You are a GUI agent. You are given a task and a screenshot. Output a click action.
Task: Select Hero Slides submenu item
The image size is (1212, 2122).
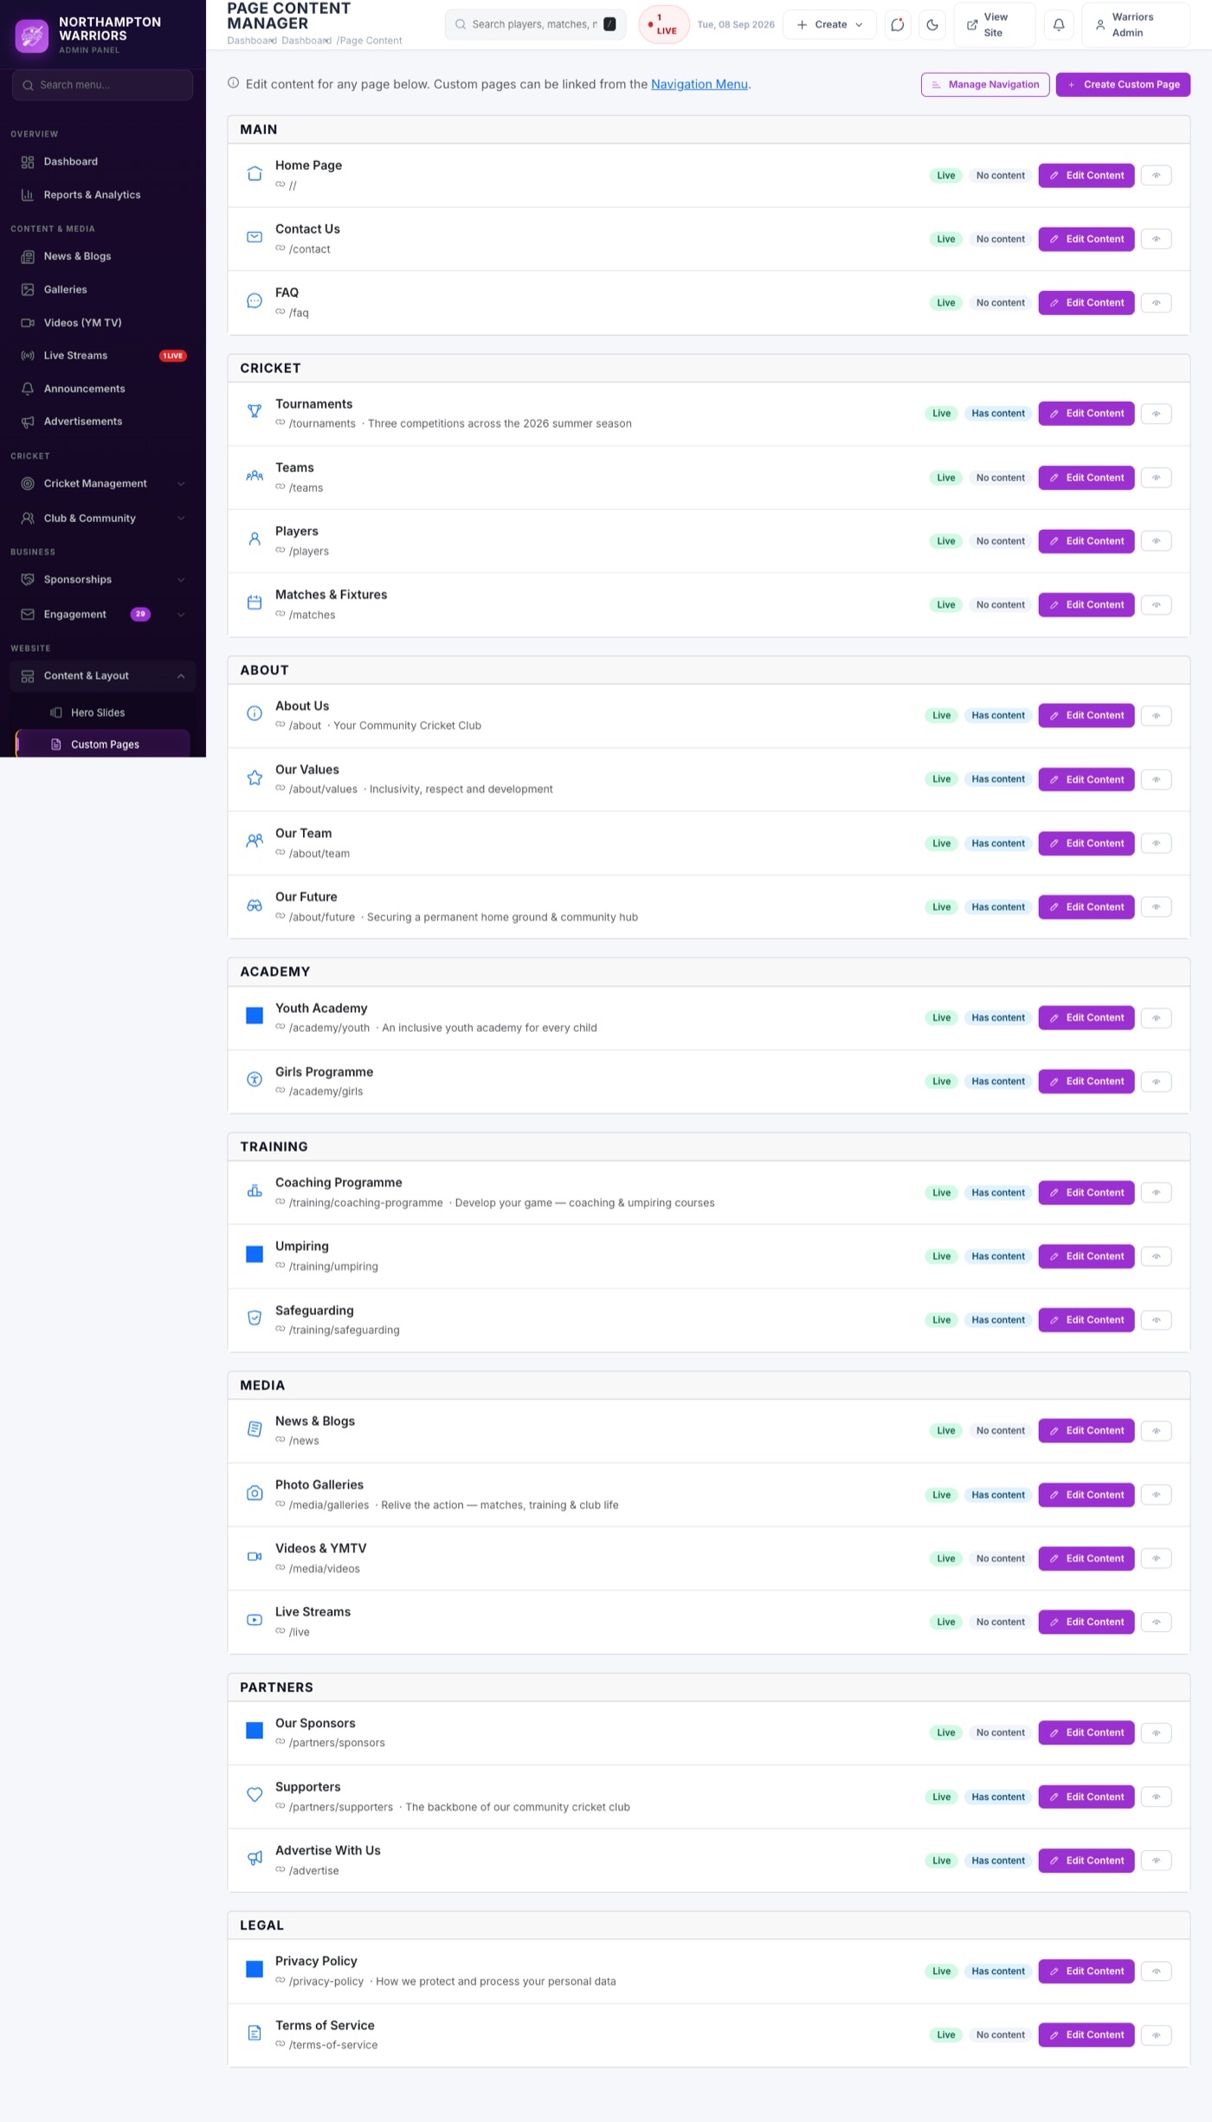tap(103, 713)
